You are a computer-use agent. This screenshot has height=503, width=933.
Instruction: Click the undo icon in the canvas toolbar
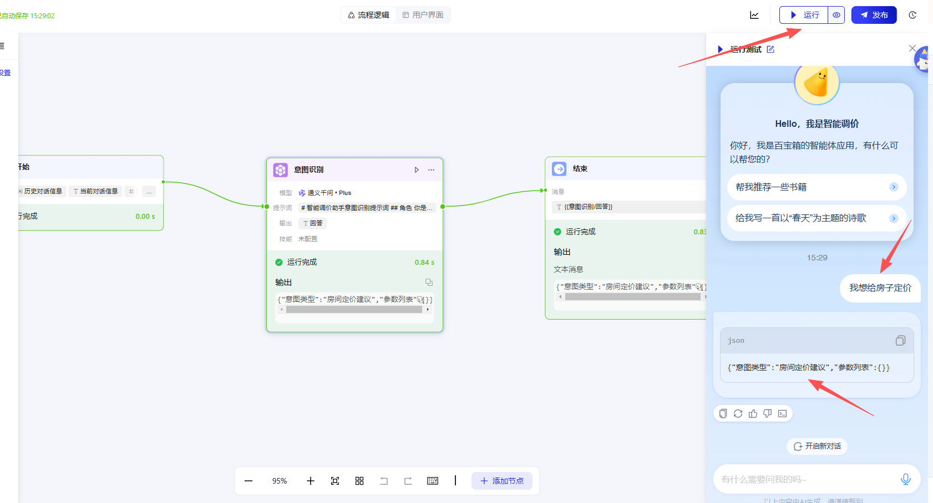384,481
